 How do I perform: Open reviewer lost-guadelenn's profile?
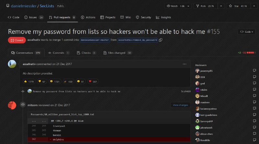point(208,115)
